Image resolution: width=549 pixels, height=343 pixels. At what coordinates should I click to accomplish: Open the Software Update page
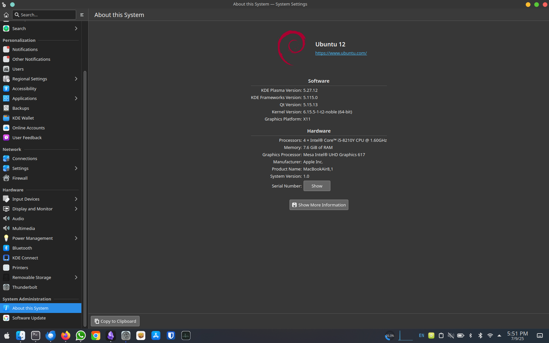click(x=41, y=318)
